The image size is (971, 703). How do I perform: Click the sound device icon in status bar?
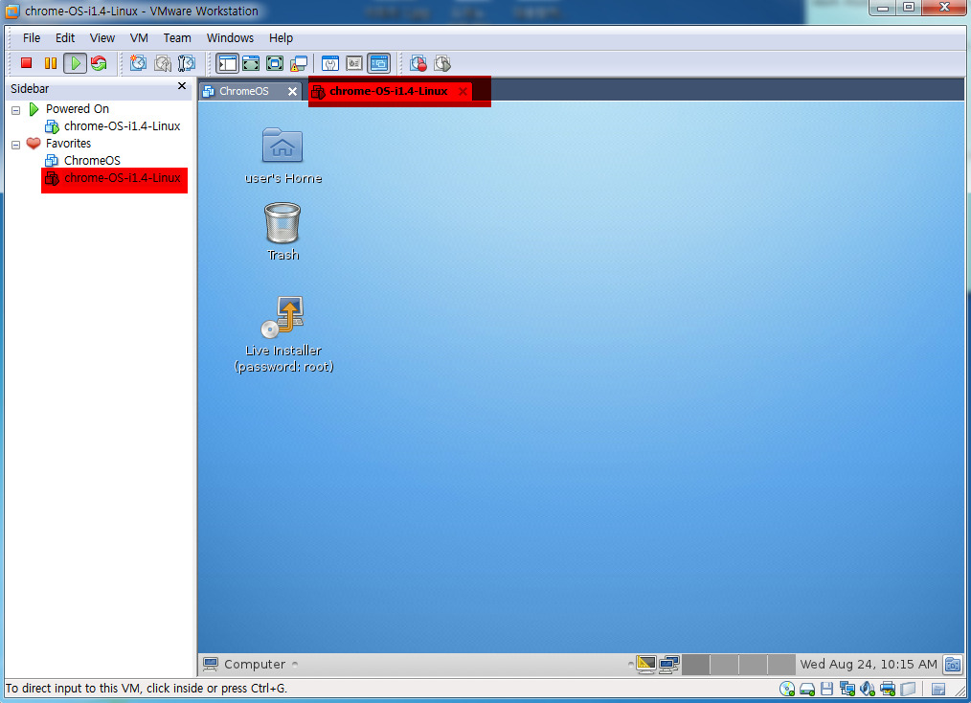pyautogui.click(x=868, y=689)
